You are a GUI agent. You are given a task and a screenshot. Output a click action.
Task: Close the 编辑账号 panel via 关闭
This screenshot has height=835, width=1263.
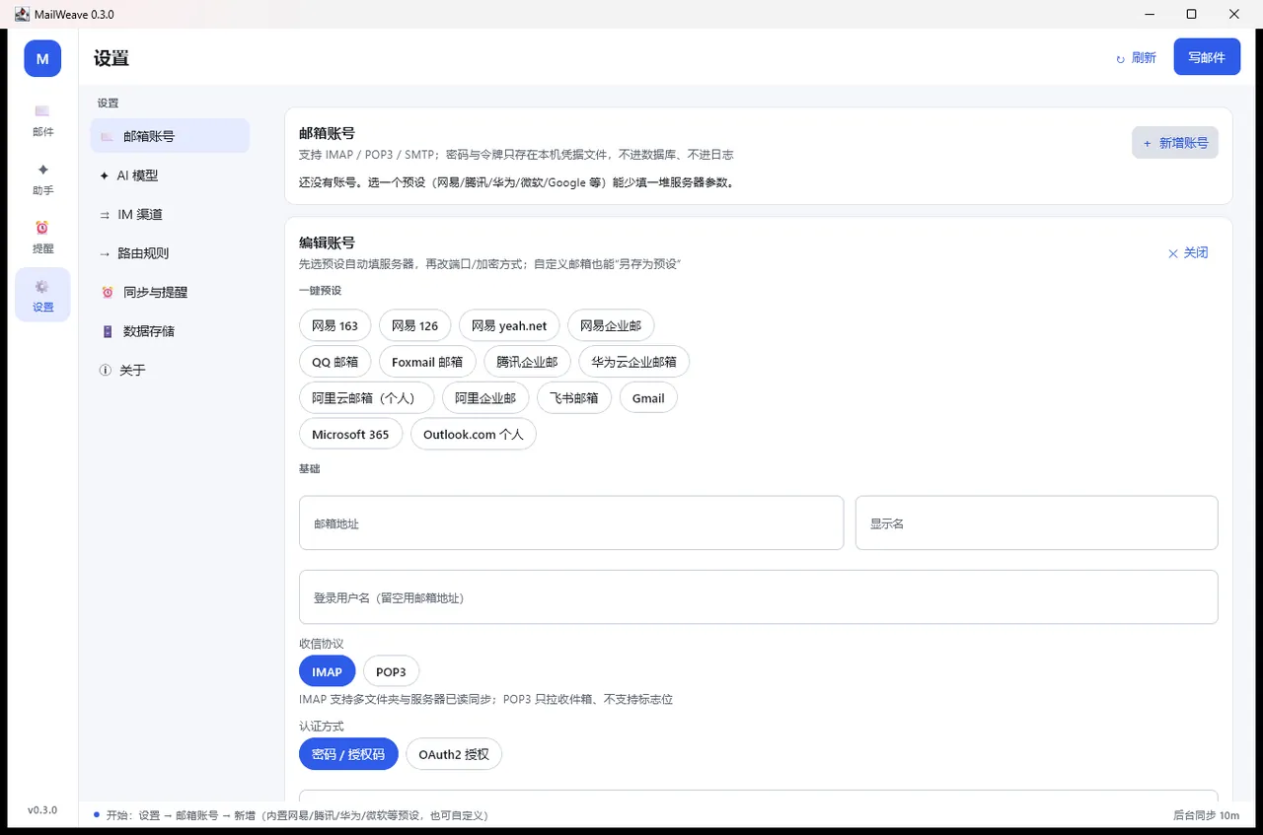click(1188, 252)
